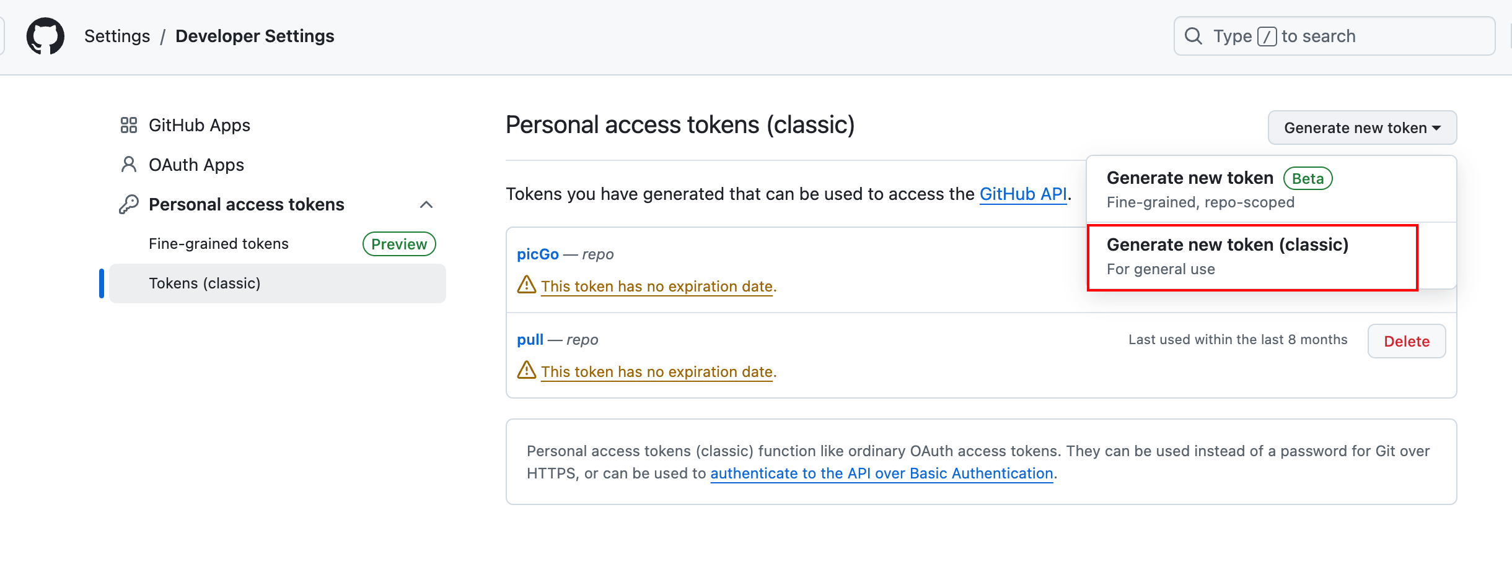Click the GitHub Apps grid icon
Viewport: 1512px width, 562px height.
pos(129,126)
